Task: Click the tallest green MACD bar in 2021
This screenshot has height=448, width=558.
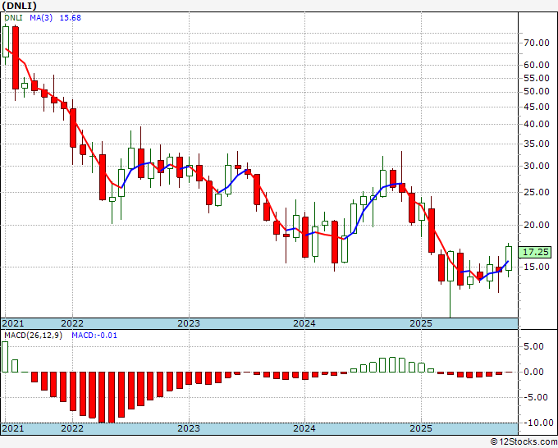Action: (5, 357)
